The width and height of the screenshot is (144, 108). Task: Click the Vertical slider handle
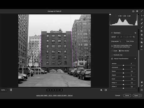click(x=123, y=65)
